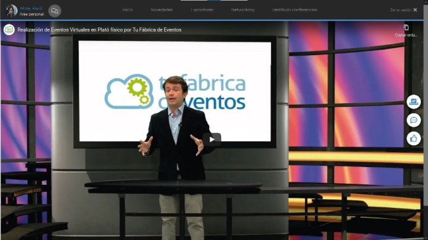Click the thumbs-up like icon

point(414,139)
